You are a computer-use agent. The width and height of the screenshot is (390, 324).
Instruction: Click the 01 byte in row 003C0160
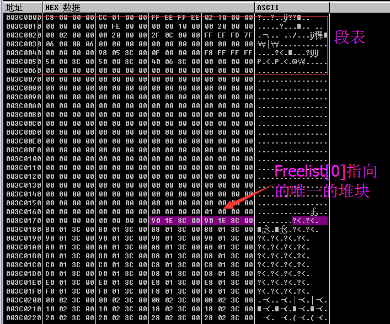coord(209,212)
